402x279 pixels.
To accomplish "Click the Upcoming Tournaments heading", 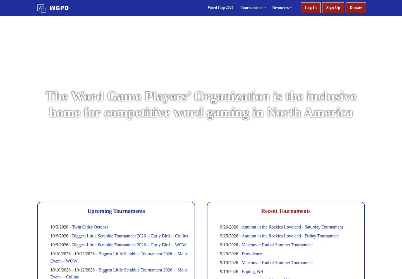I will coord(116,211).
